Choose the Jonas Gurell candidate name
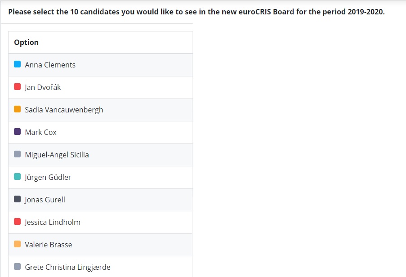Viewport: 406px width, 277px height. 45,200
